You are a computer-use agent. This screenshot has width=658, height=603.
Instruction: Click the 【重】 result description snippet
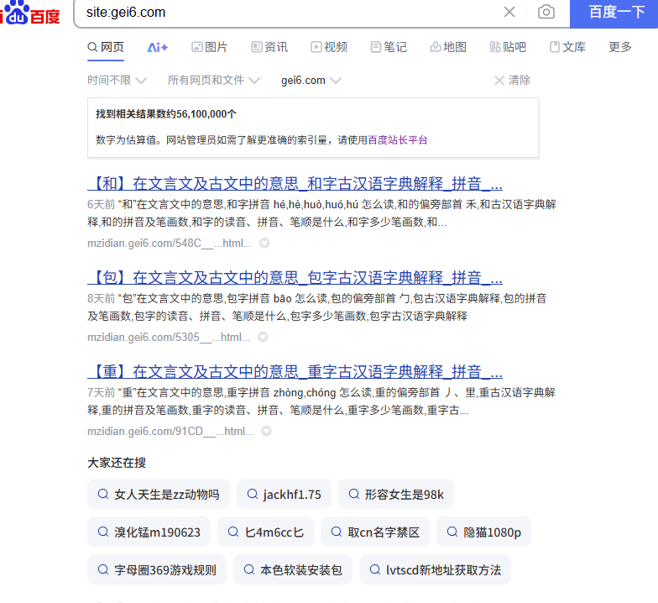[321, 401]
